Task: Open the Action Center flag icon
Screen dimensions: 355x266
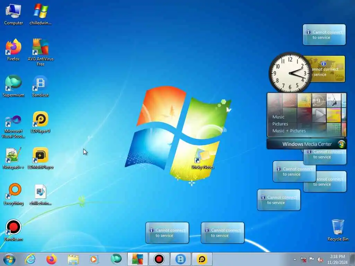Action: [312, 259]
